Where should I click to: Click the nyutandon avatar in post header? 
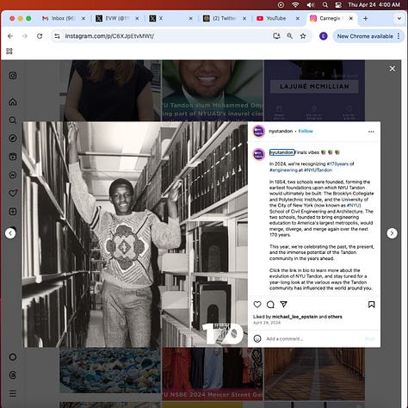[x=258, y=132]
